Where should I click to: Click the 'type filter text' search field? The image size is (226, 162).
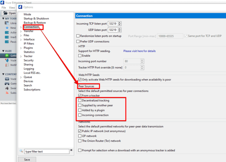point(46,151)
